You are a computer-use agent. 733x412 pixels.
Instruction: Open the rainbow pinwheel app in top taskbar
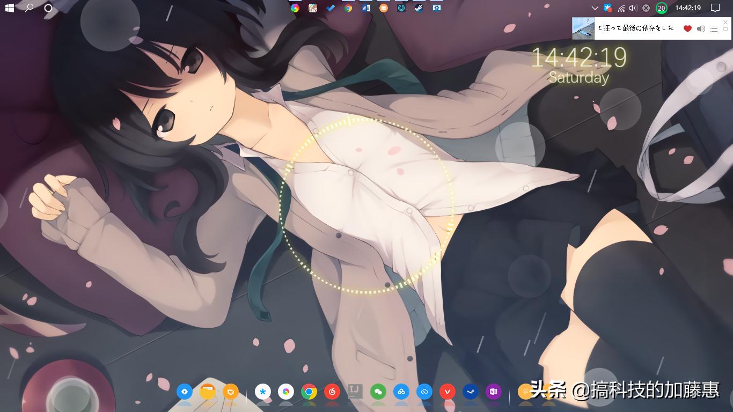(x=295, y=8)
